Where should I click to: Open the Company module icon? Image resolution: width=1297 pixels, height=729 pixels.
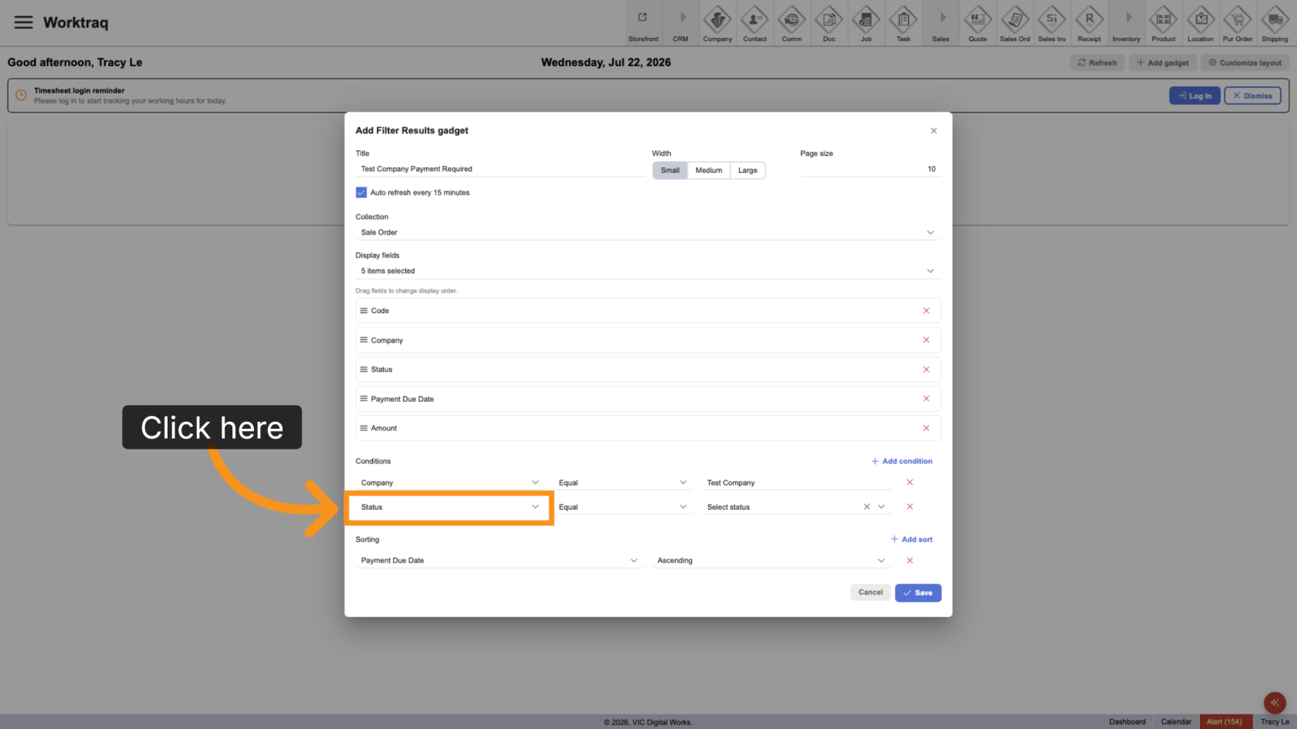tap(717, 23)
